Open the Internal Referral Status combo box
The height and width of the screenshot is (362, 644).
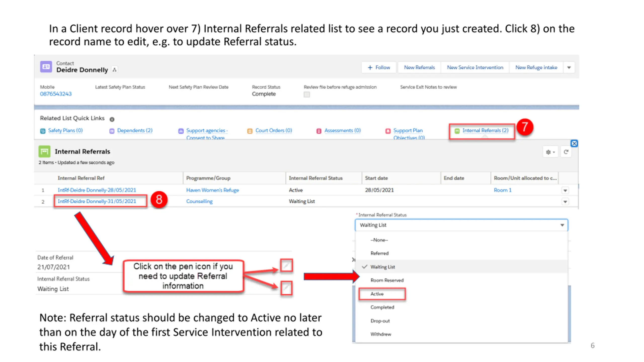[x=461, y=225]
